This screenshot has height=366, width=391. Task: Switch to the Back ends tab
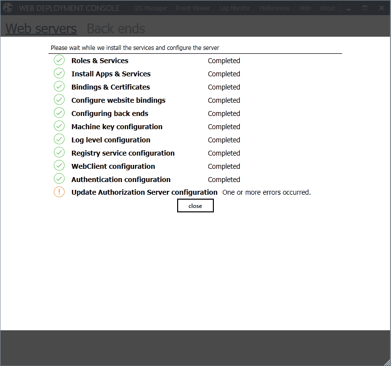[116, 29]
